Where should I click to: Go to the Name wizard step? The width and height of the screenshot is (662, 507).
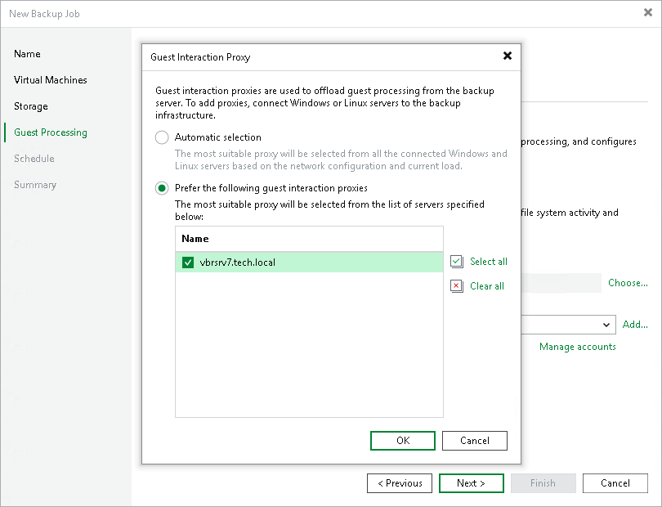[x=27, y=54]
